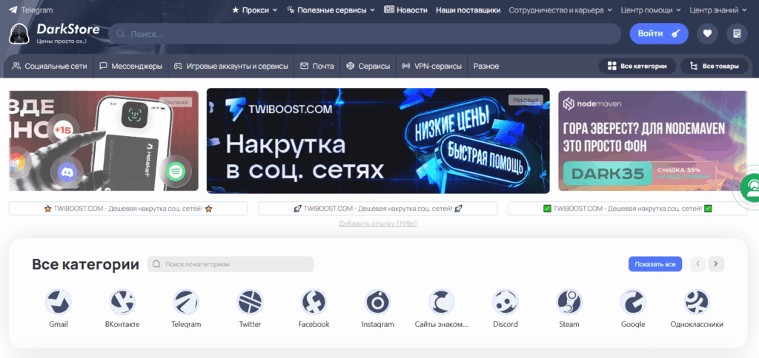Click the Показать все button
Viewport: 759px width, 358px height.
coord(655,264)
